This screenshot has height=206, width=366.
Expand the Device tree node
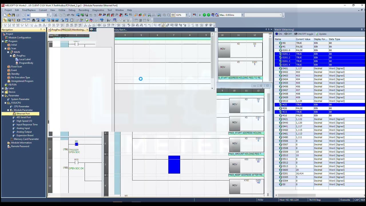click(3, 92)
